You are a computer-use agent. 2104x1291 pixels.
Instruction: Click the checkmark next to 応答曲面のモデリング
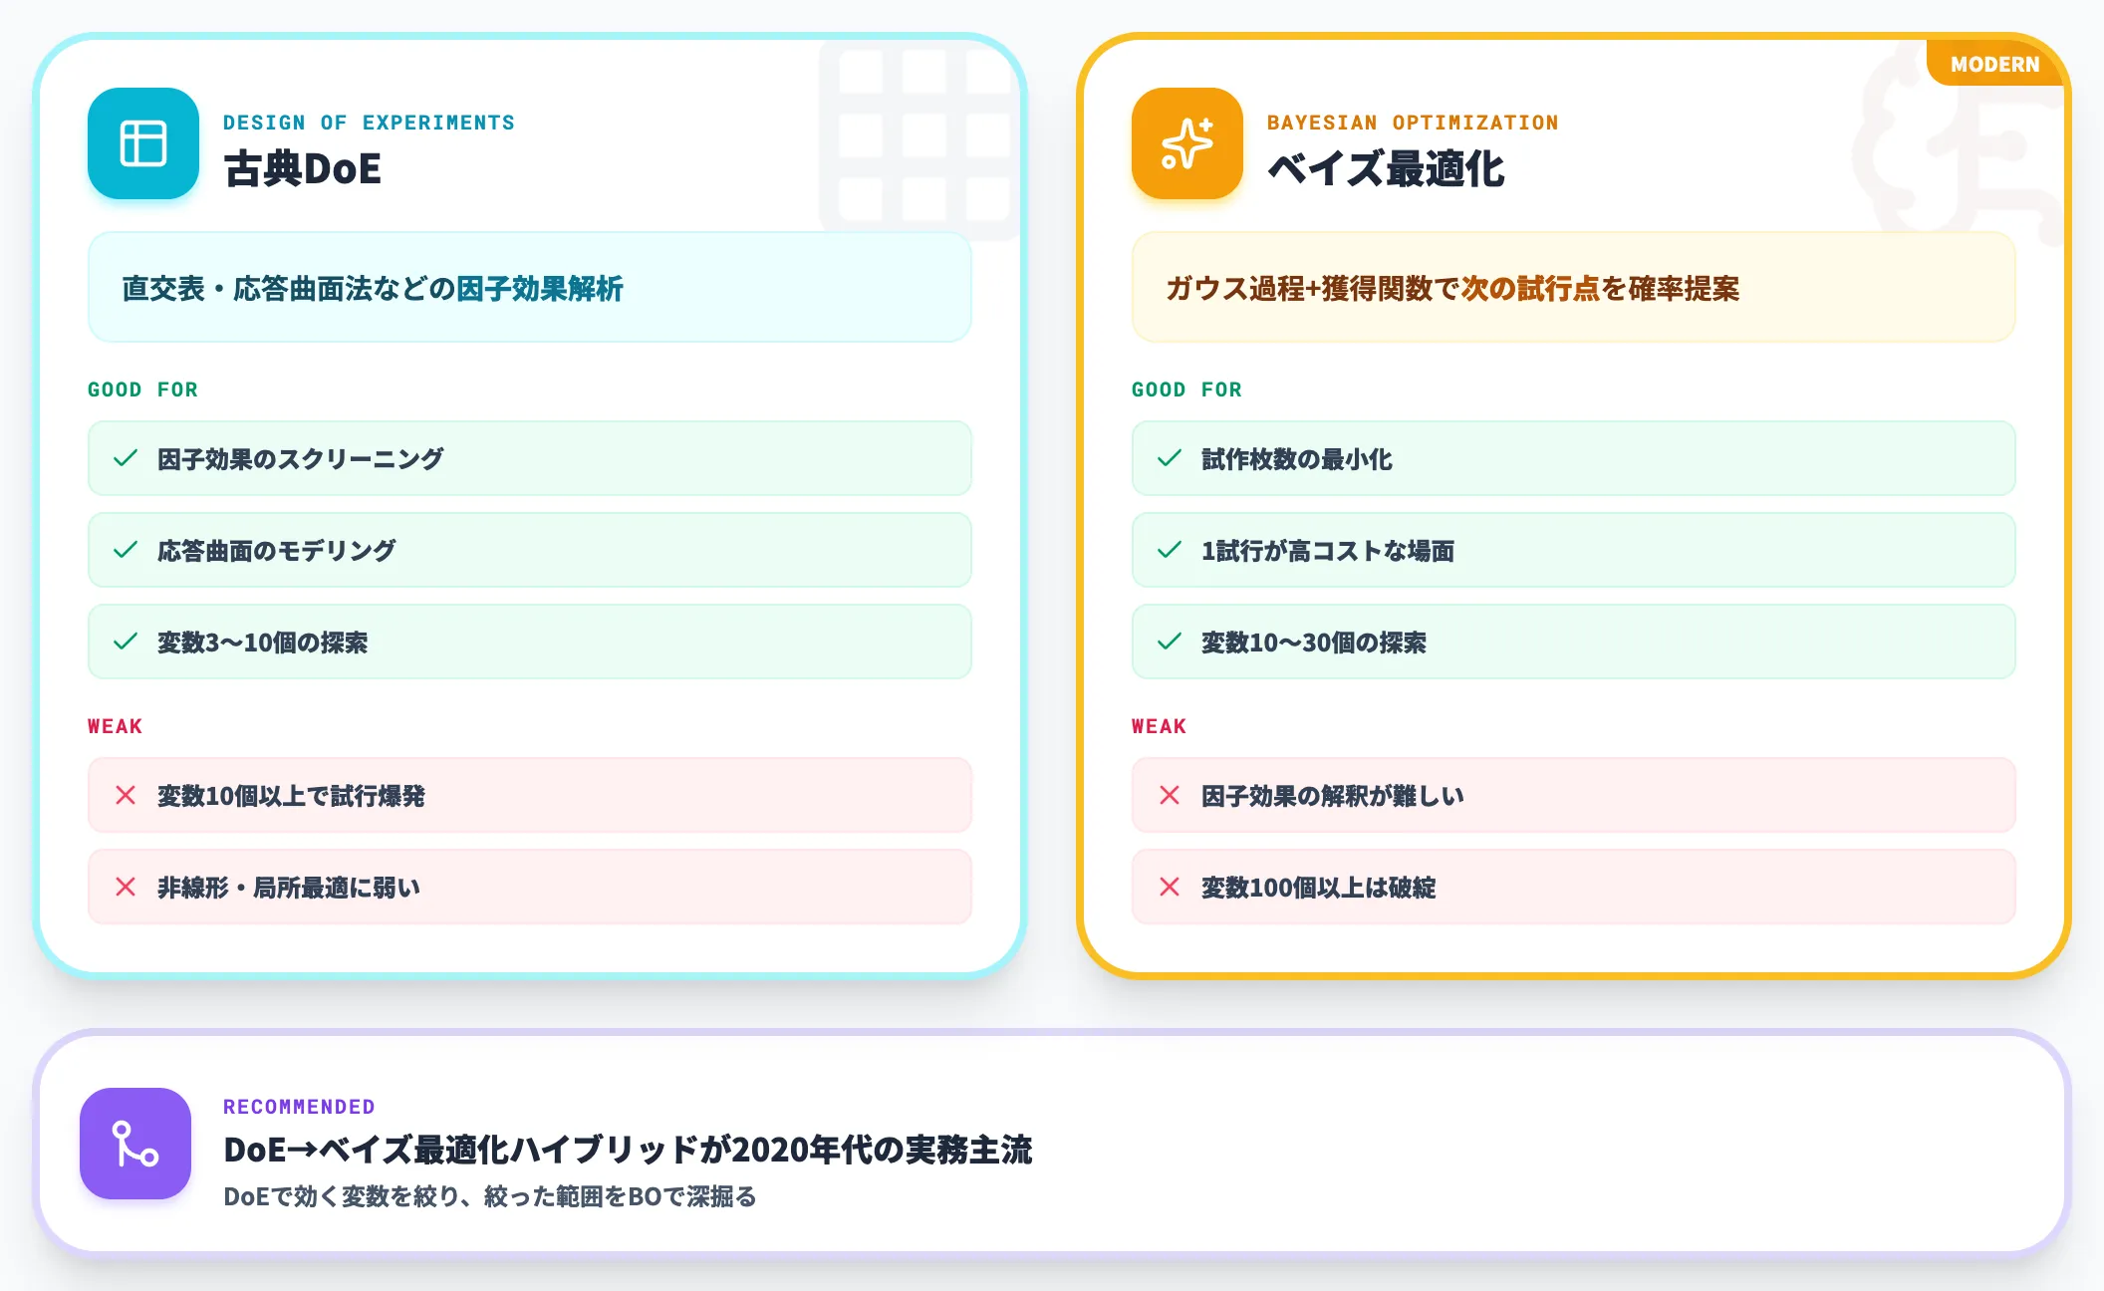click(126, 550)
